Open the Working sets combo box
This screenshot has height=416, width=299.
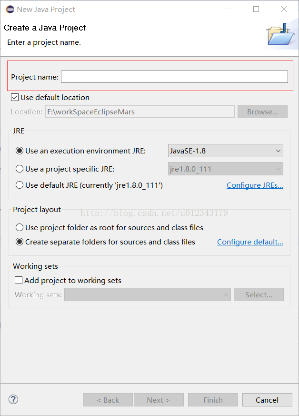[148, 294]
